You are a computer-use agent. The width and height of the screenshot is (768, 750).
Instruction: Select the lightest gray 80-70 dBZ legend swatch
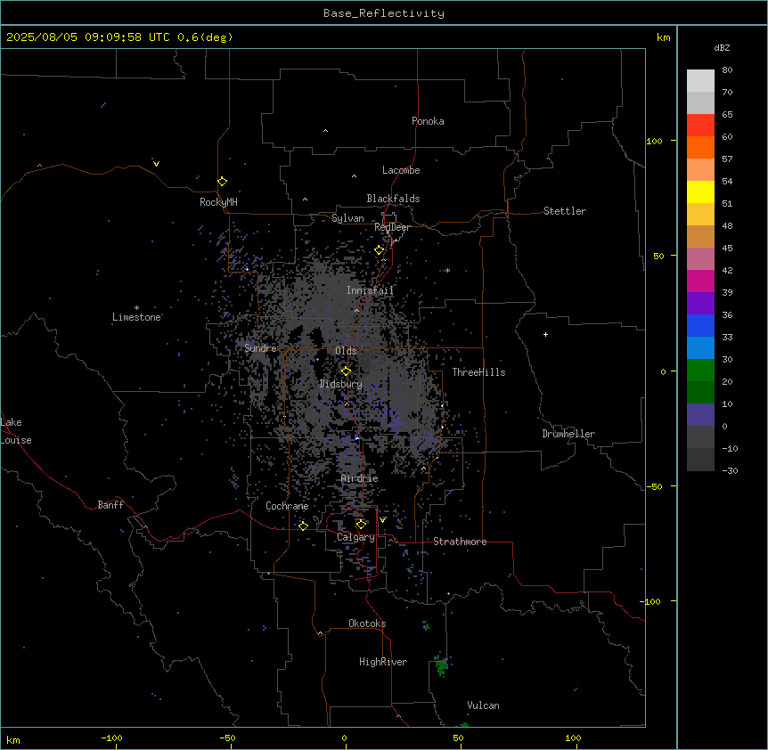700,81
